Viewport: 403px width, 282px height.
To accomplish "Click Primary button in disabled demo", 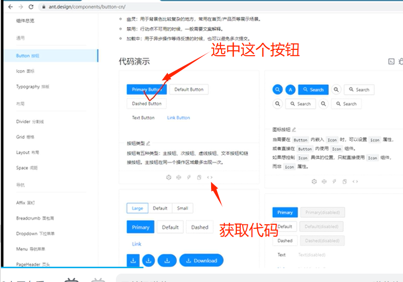I will pos(285,212).
